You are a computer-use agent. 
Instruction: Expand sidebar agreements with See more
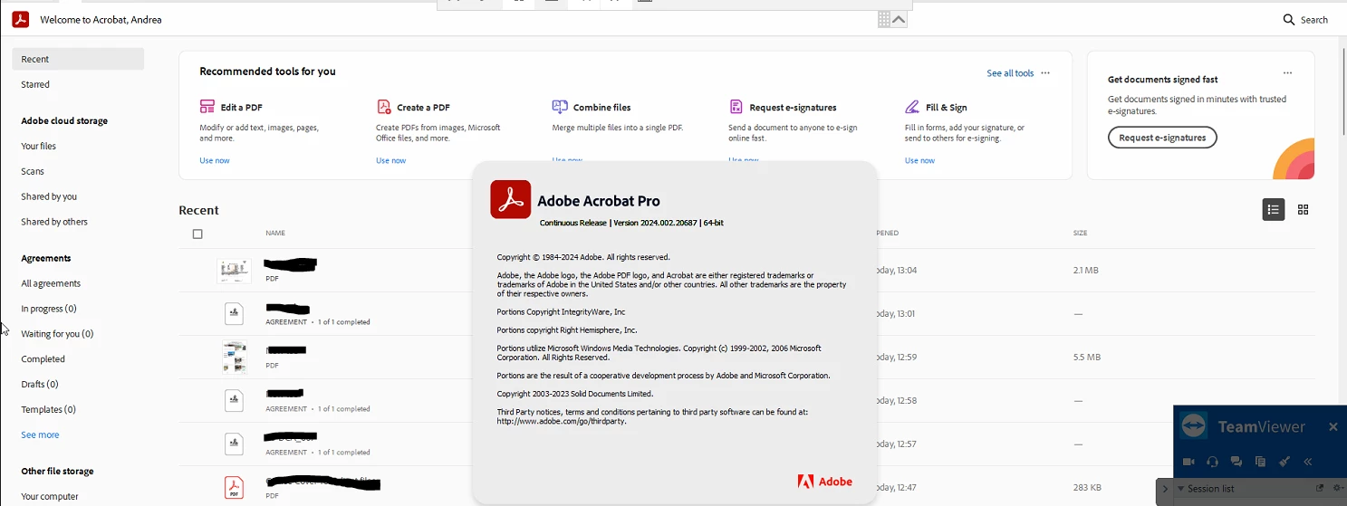(x=40, y=435)
